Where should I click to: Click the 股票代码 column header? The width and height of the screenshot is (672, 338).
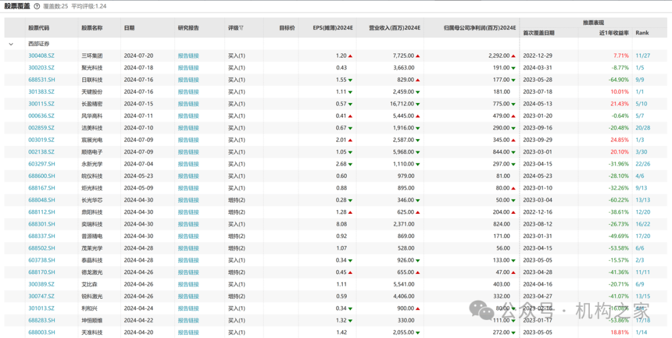[x=39, y=28]
